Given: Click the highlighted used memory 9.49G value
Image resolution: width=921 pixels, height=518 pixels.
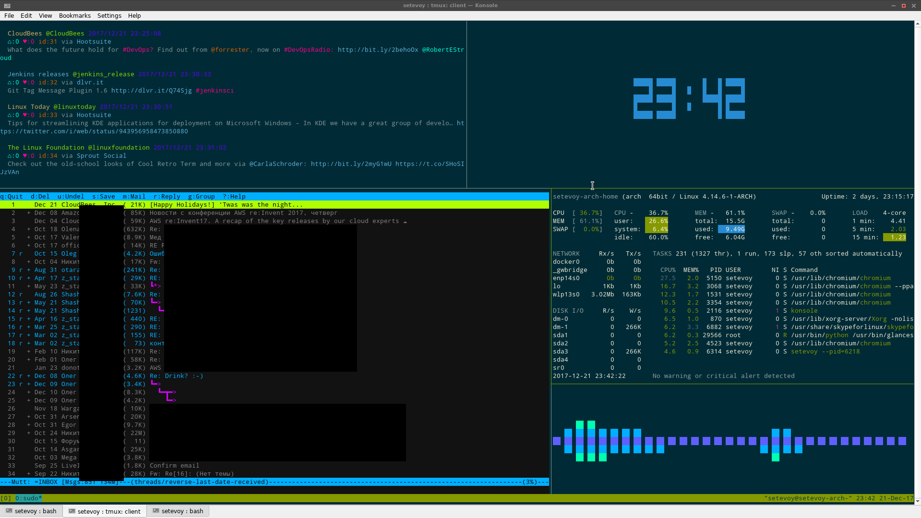Looking at the screenshot, I should coord(731,229).
